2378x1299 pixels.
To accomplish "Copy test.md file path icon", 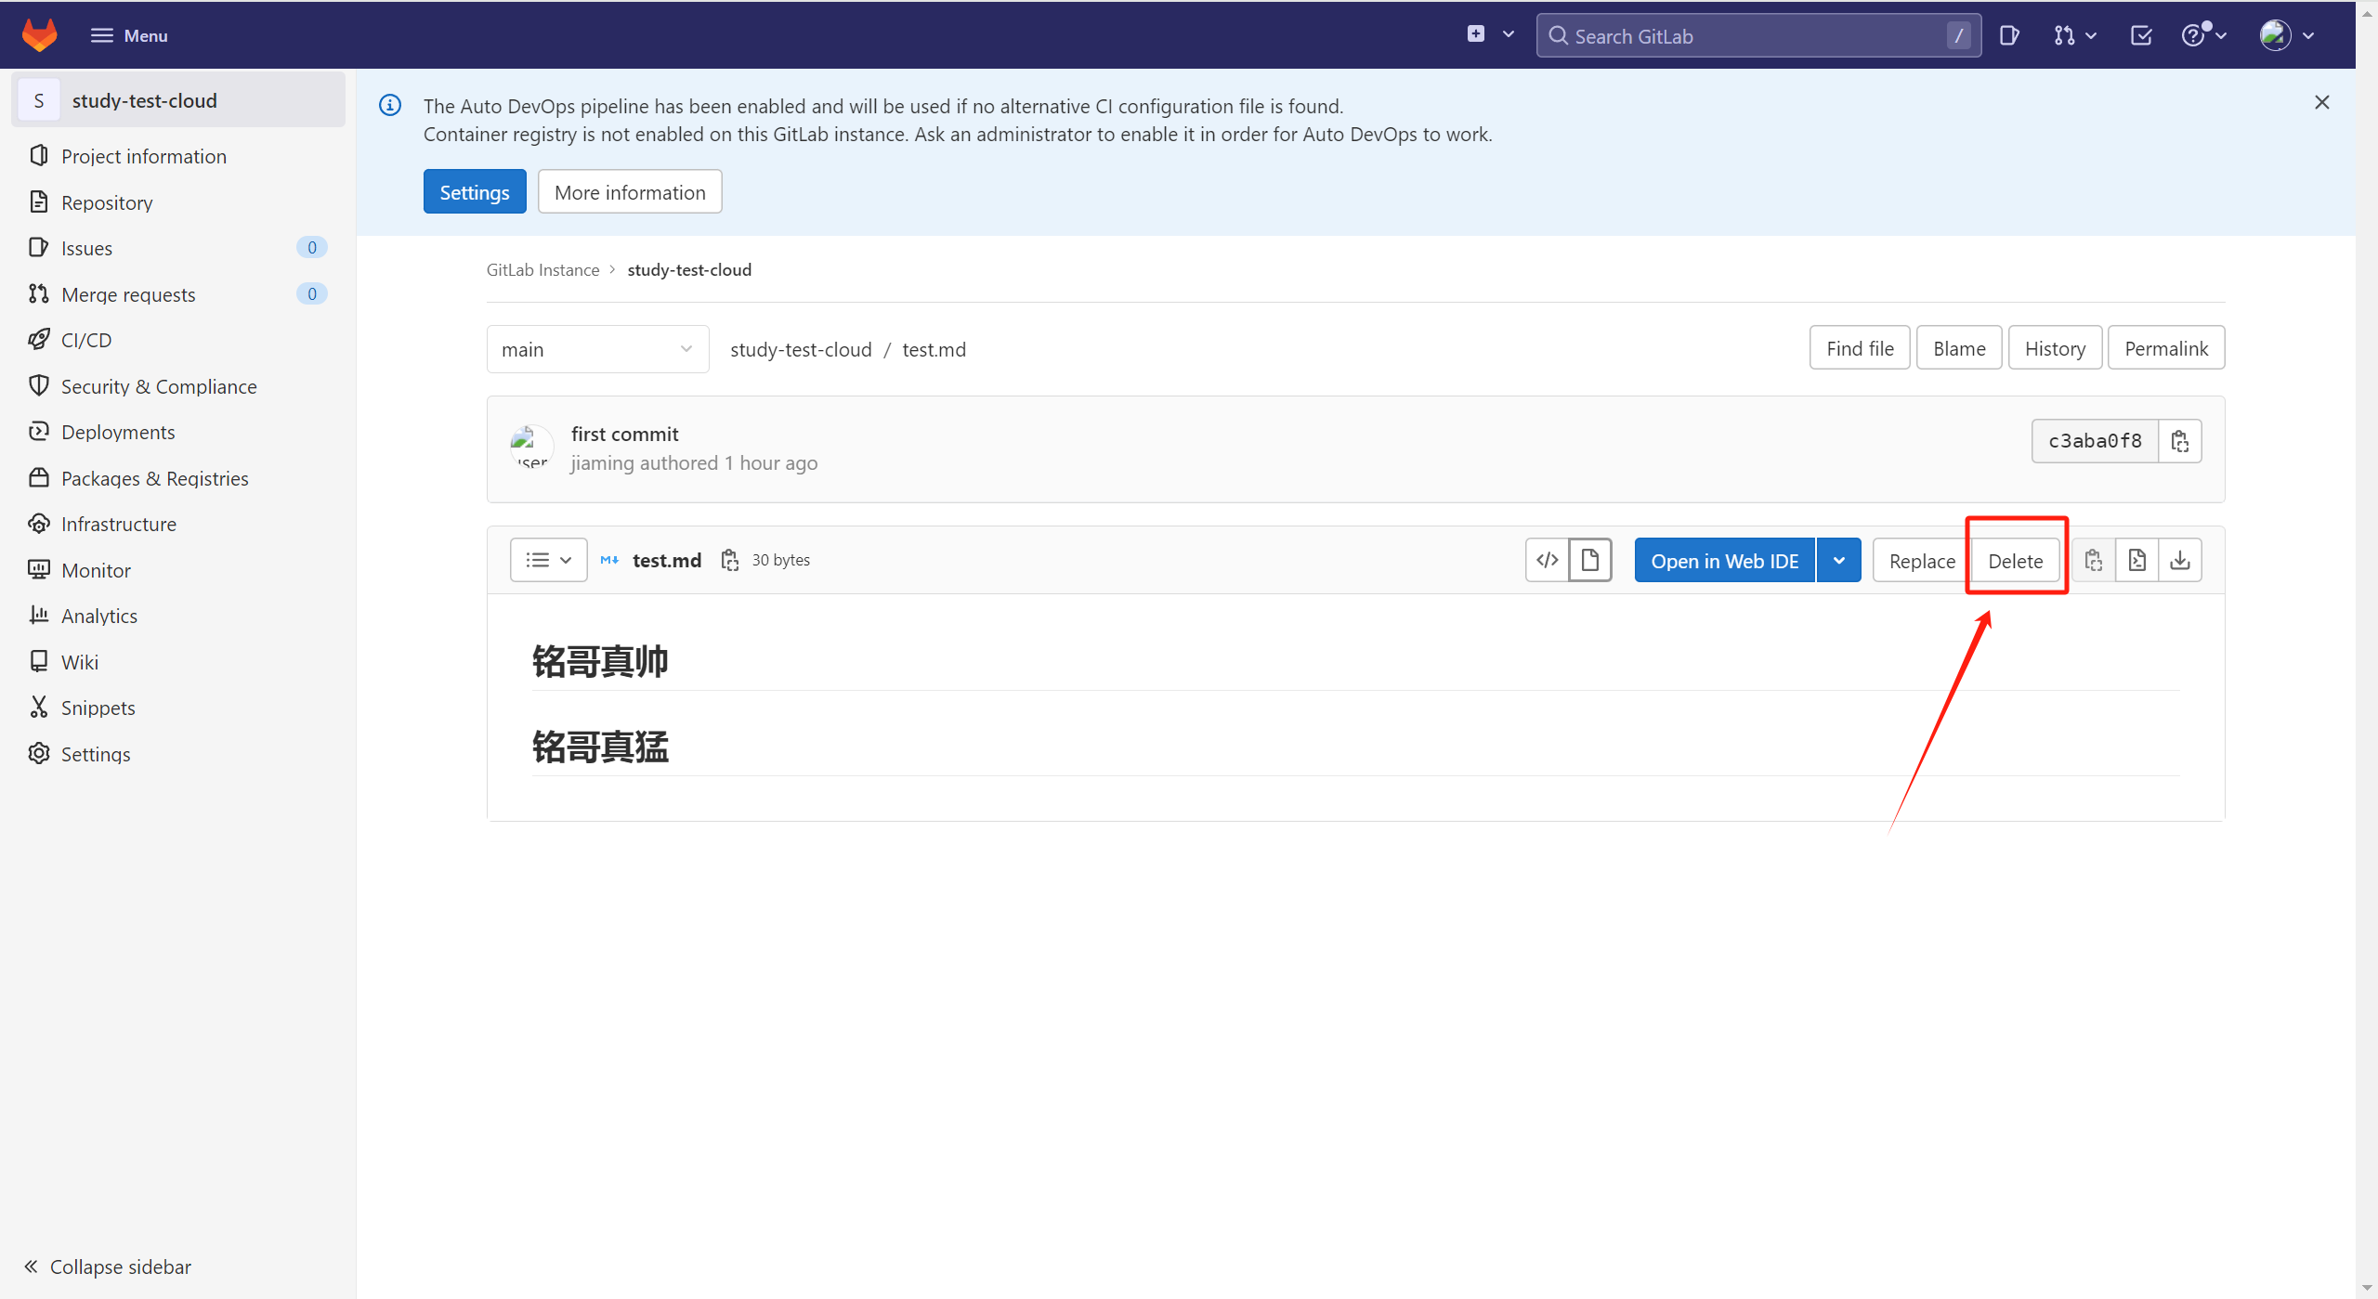I will pyautogui.click(x=730, y=560).
